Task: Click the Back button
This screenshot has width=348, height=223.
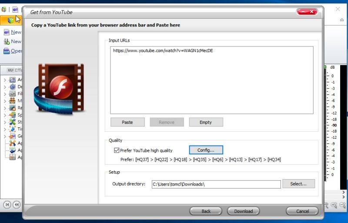Action: pos(206,211)
